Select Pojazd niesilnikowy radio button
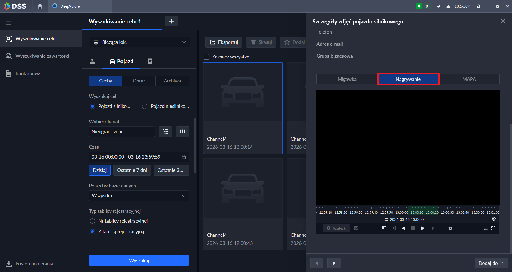The height and width of the screenshot is (272, 512). coord(145,106)
